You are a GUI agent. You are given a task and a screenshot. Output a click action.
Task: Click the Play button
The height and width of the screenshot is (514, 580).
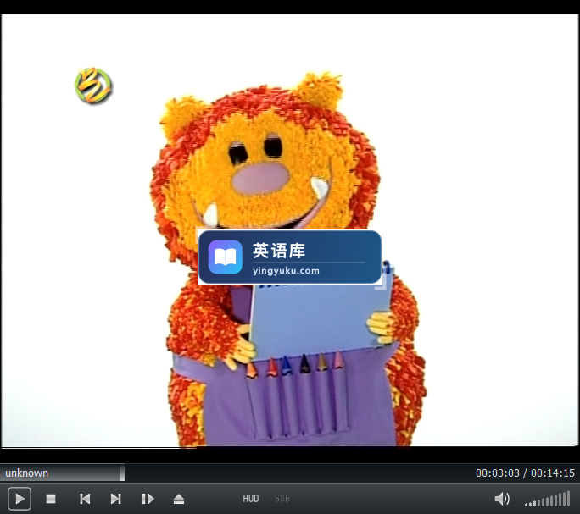click(x=20, y=499)
